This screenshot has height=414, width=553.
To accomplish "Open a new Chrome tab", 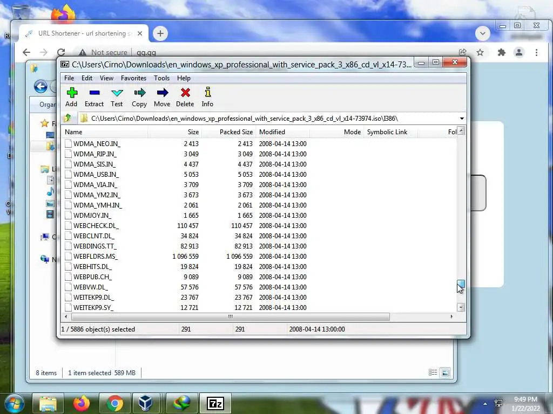I will click(x=160, y=33).
